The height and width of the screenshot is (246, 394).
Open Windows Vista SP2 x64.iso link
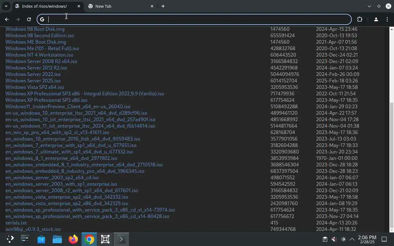[x=35, y=87]
